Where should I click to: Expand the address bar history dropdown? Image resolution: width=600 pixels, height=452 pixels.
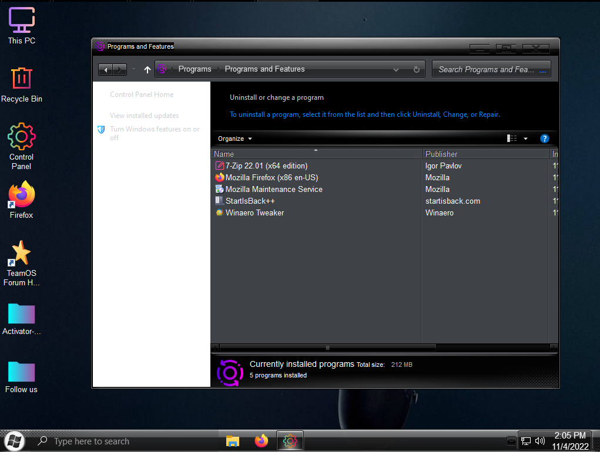396,69
